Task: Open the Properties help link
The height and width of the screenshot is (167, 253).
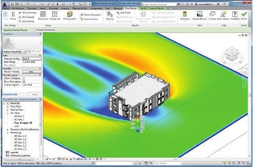Action: 10,94
